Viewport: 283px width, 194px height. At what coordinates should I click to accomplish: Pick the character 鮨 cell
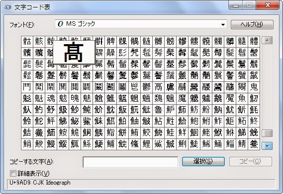click(110, 132)
